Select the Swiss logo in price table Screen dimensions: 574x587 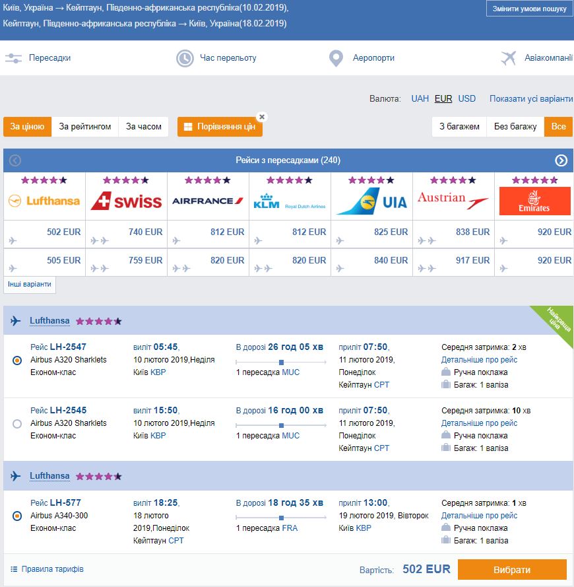126,201
